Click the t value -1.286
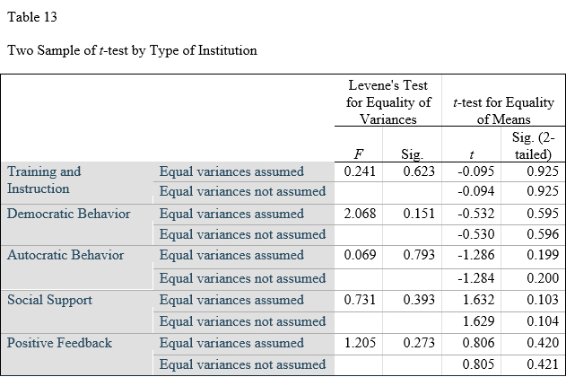 click(475, 255)
